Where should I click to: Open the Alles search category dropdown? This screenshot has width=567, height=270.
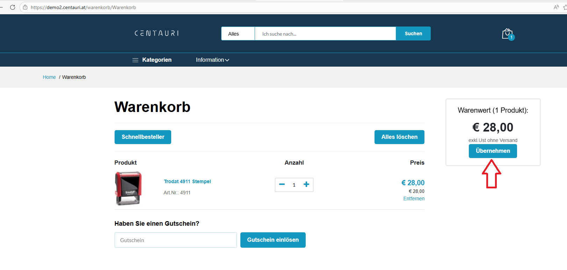click(238, 34)
